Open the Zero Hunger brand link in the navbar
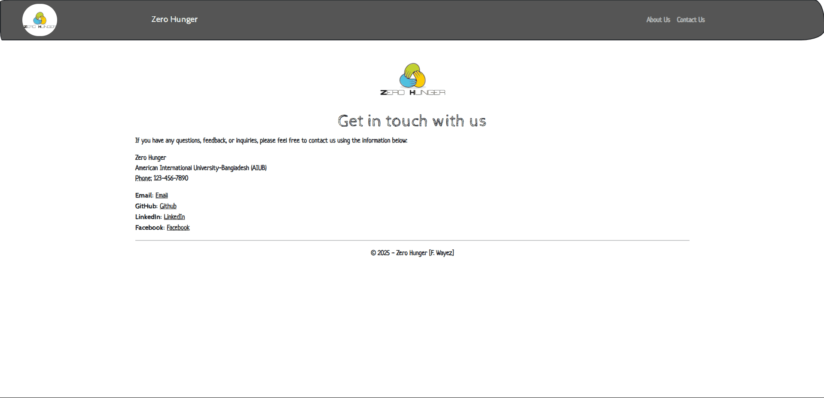 174,19
